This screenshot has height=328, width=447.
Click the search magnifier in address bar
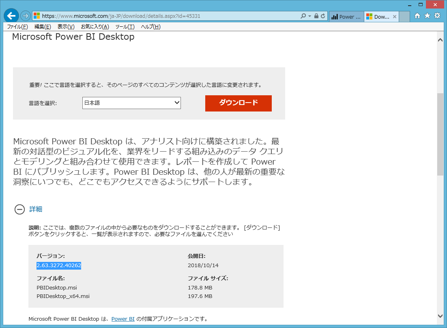303,16
